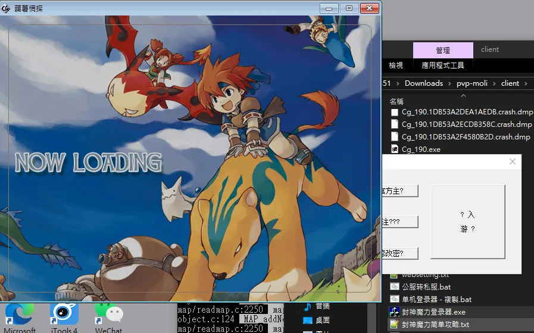
Task: Click the game window's CG title icon
Action: click(6, 8)
